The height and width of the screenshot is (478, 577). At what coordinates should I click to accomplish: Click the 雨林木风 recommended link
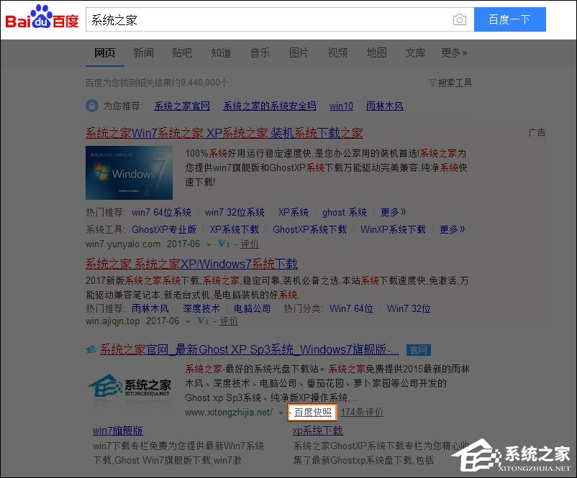(x=385, y=106)
